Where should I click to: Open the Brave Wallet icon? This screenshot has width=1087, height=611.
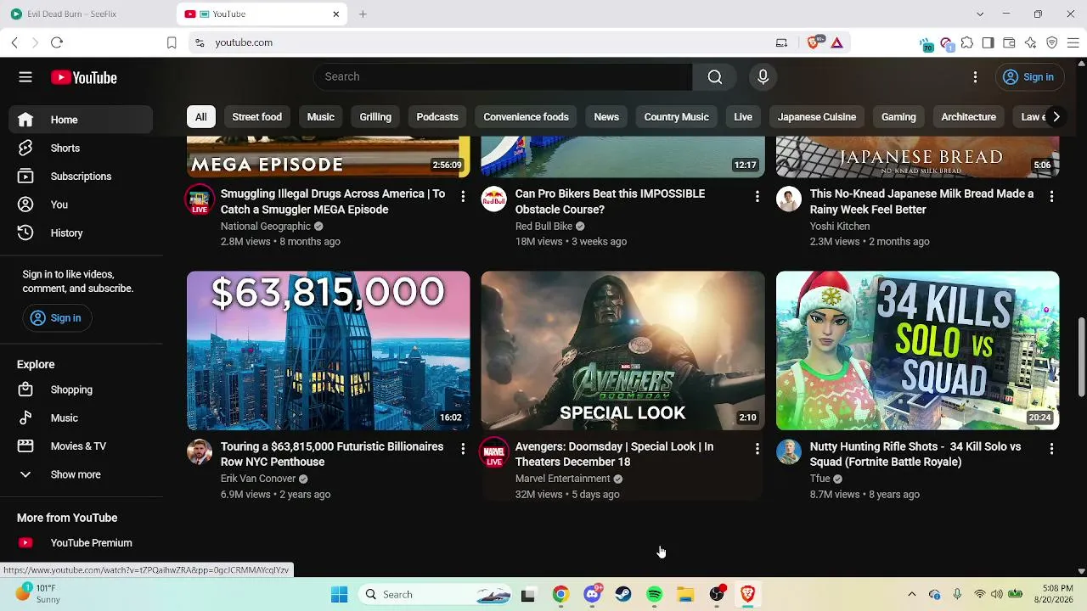coord(1009,42)
